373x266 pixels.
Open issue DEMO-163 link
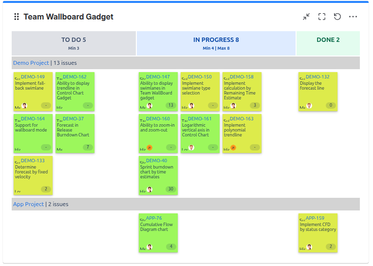242,119
